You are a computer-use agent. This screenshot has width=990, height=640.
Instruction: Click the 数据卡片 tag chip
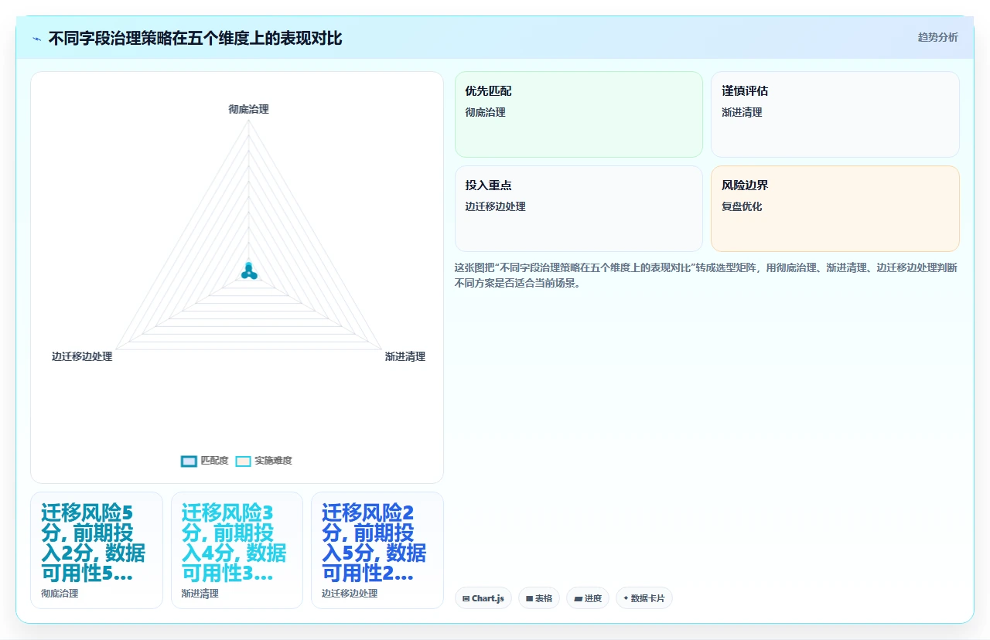644,598
